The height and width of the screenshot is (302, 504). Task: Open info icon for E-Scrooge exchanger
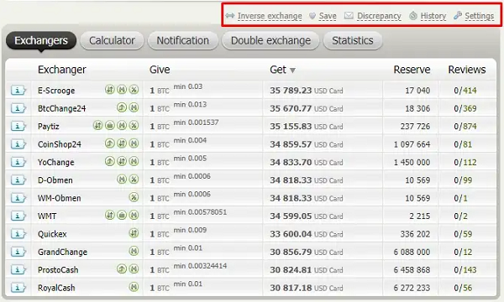(18, 91)
